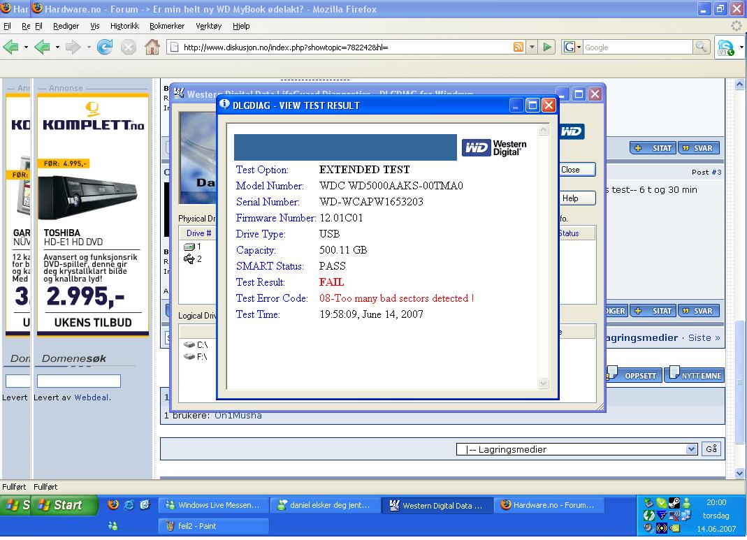Open the Messenger buddy tray icon
Viewport: 747px width, 540px height.
click(686, 503)
